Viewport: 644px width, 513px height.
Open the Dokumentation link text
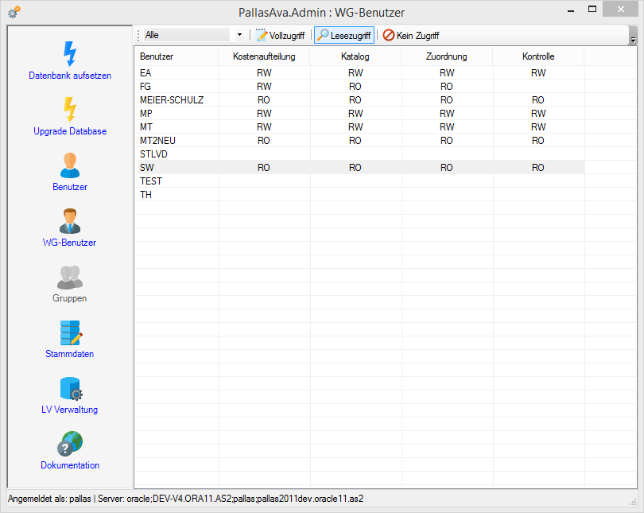pos(70,465)
